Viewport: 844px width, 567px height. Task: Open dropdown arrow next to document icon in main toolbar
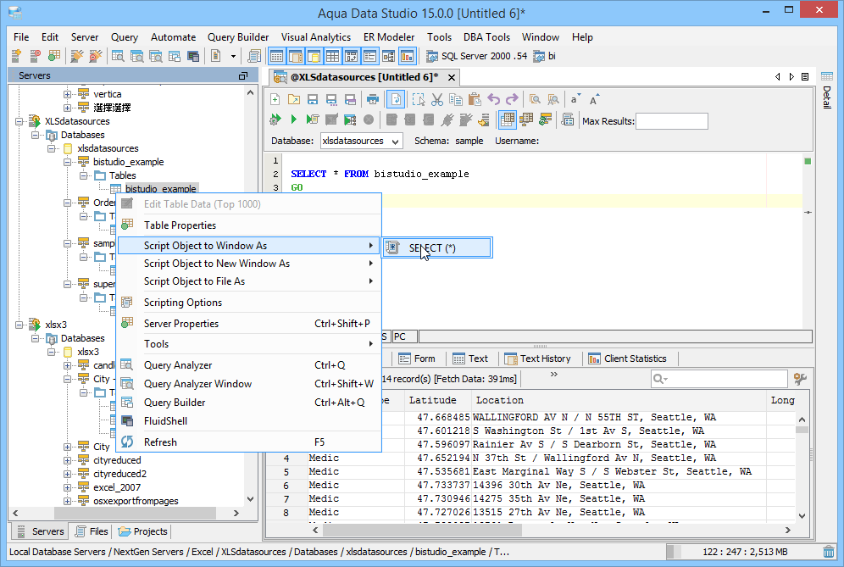pyautogui.click(x=233, y=56)
